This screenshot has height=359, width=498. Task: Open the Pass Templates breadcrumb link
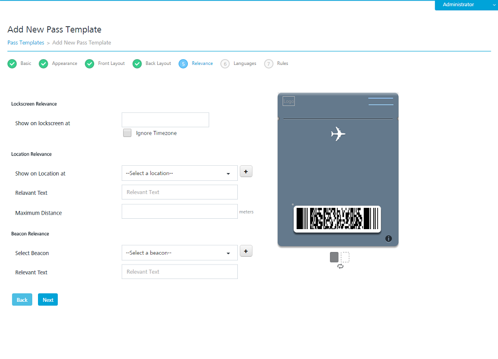coord(25,43)
